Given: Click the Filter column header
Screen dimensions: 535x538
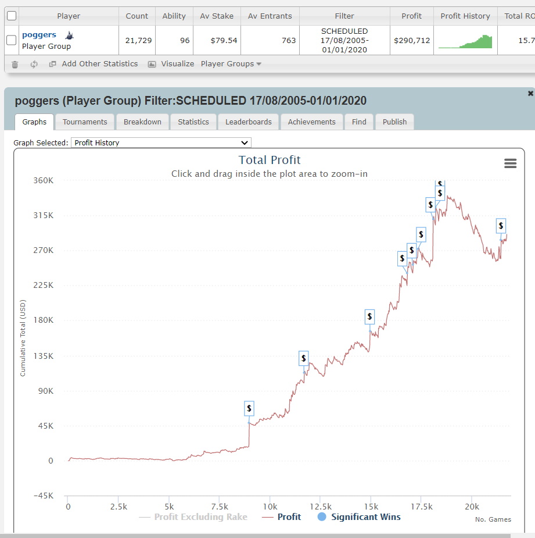Looking at the screenshot, I should click(x=344, y=16).
